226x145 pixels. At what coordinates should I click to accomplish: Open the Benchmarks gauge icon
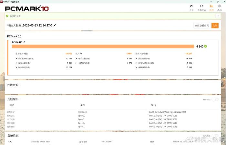(x=201, y=6)
